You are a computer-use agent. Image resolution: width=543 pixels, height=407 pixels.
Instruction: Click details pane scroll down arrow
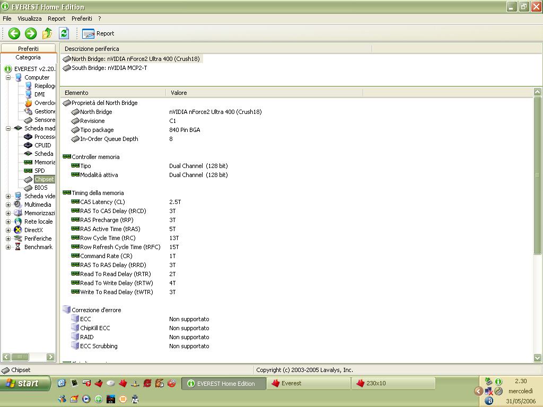pos(538,358)
